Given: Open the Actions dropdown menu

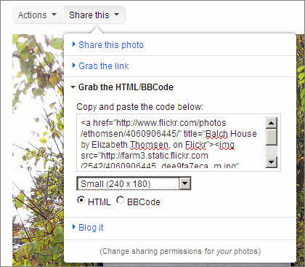Looking at the screenshot, I should click(38, 15).
